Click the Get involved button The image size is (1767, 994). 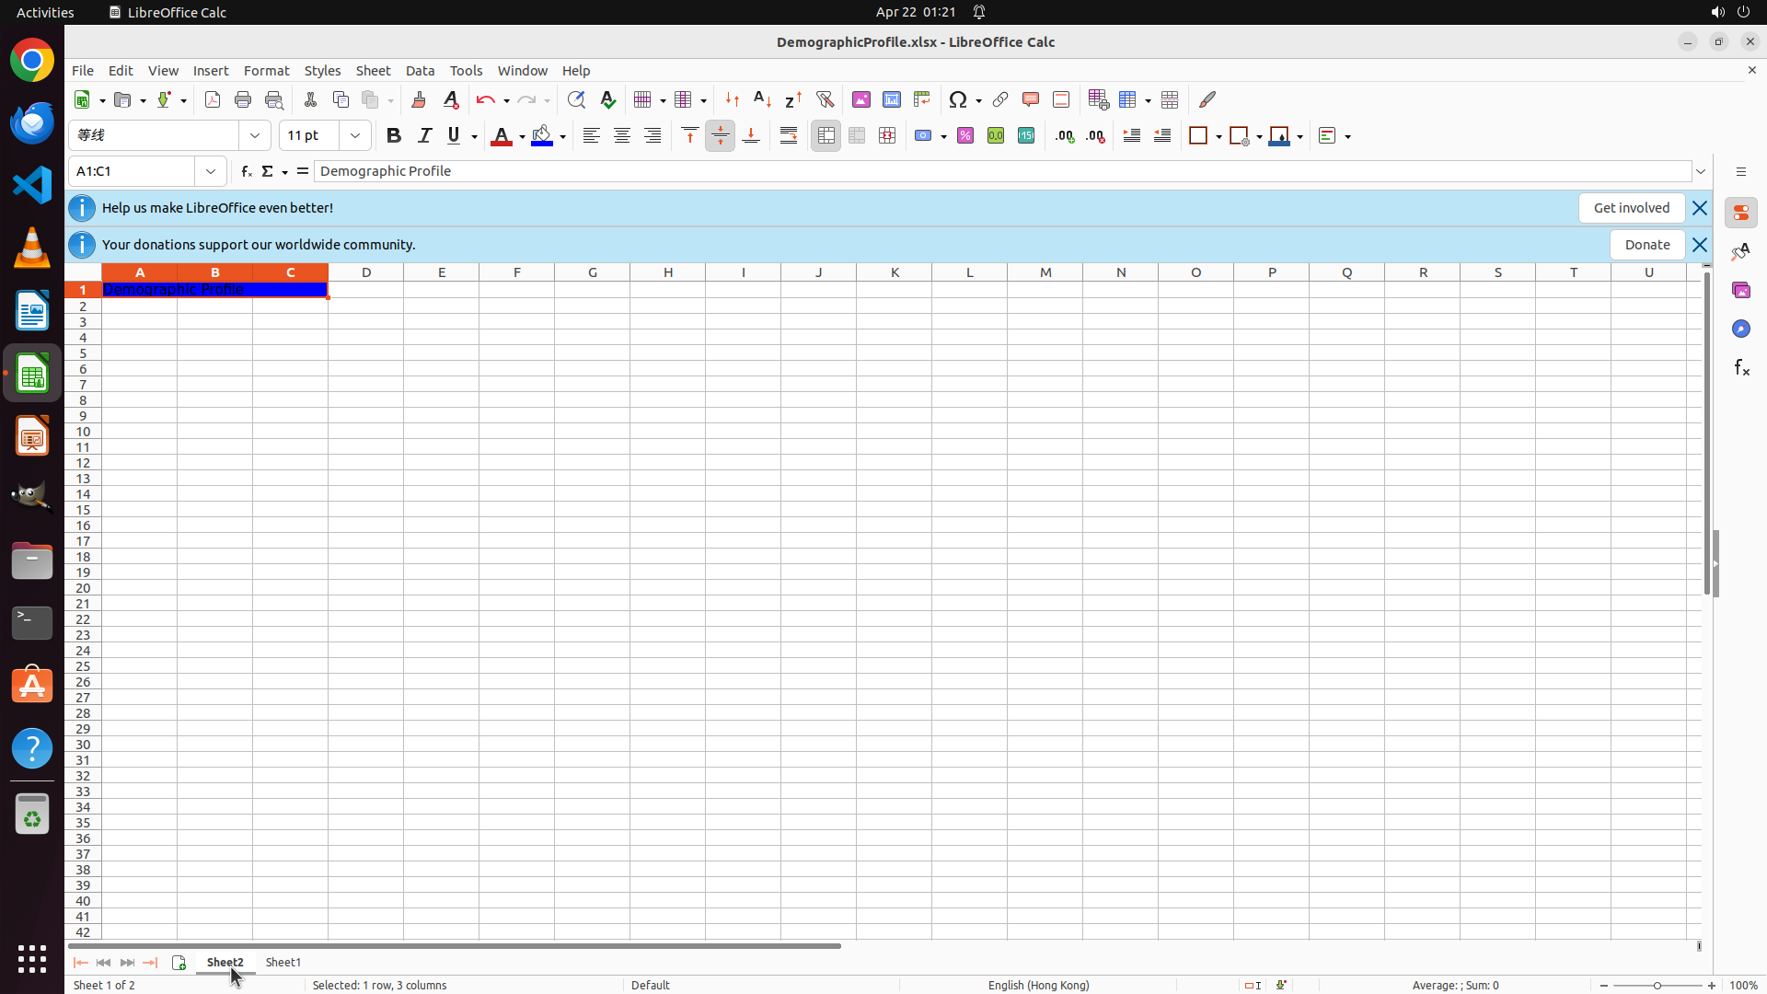[1631, 208]
